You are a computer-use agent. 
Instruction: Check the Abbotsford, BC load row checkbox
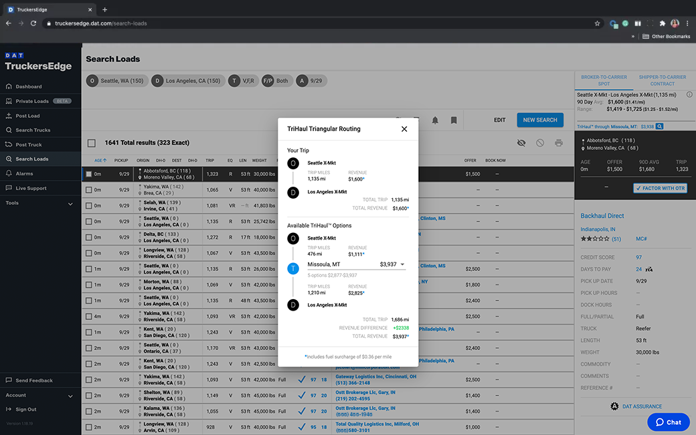(x=89, y=174)
